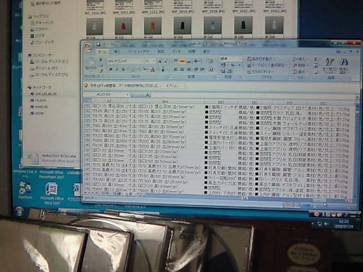Switch to the Page Layout ribbon tab
363x272 pixels.
(x=138, y=52)
